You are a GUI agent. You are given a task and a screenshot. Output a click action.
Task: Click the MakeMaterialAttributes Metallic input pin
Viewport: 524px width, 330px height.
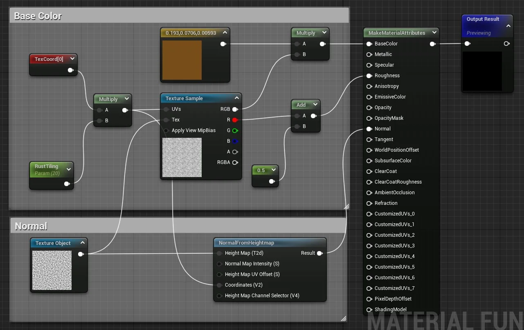click(x=369, y=54)
